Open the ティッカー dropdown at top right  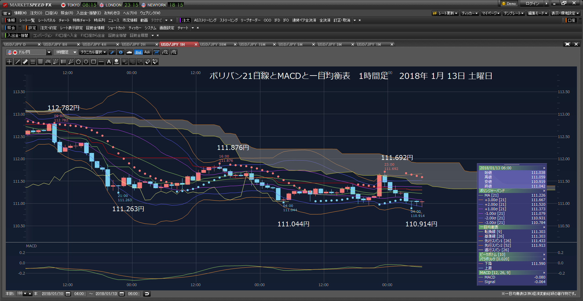click(x=470, y=13)
